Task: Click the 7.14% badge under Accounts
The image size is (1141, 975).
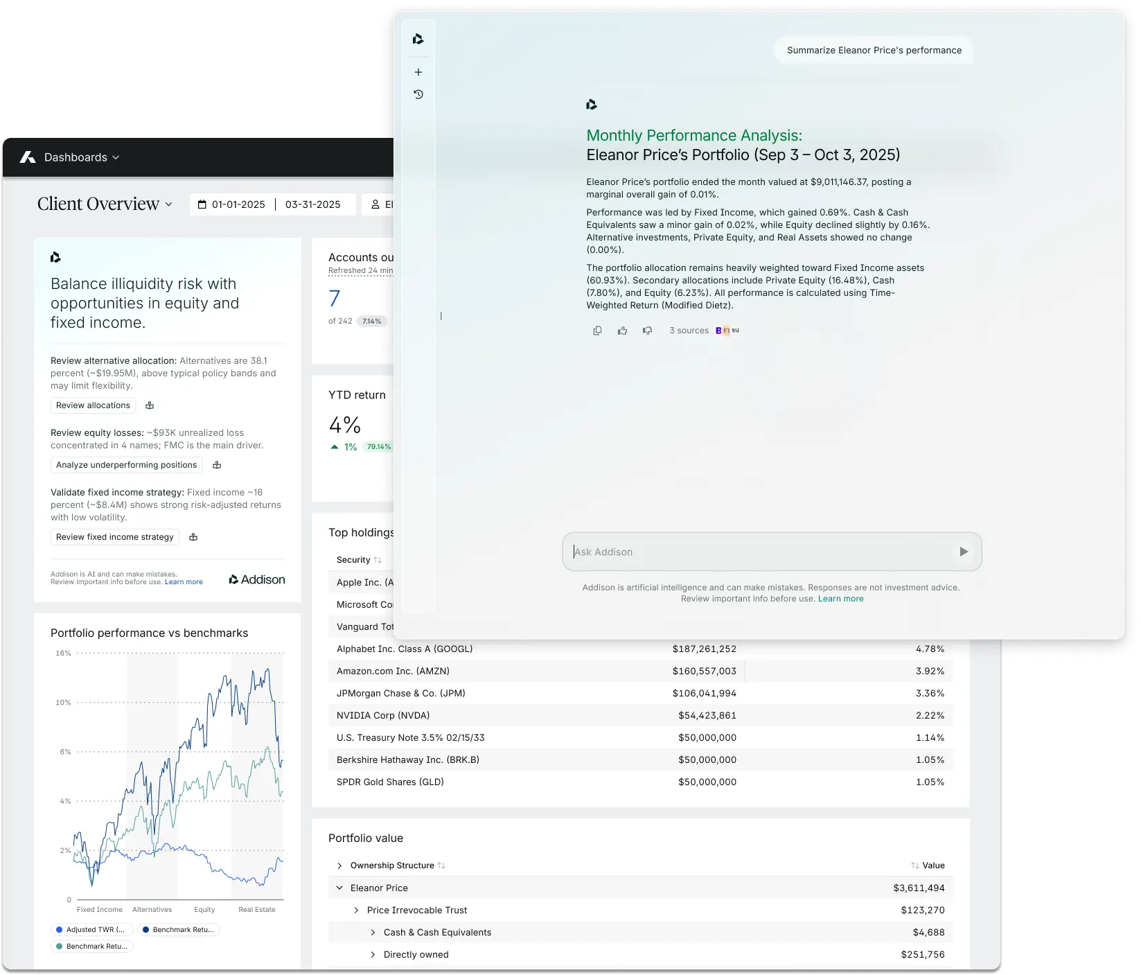Action: click(x=372, y=321)
